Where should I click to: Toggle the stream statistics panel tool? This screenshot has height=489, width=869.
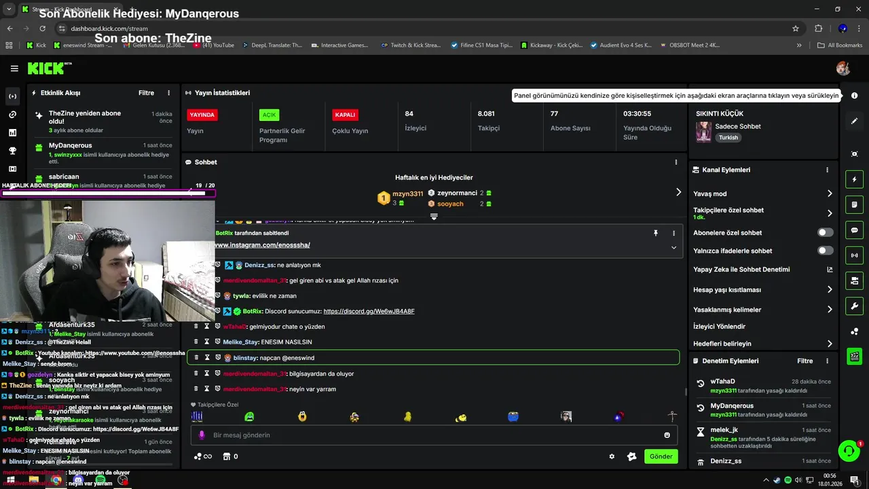pos(854,255)
